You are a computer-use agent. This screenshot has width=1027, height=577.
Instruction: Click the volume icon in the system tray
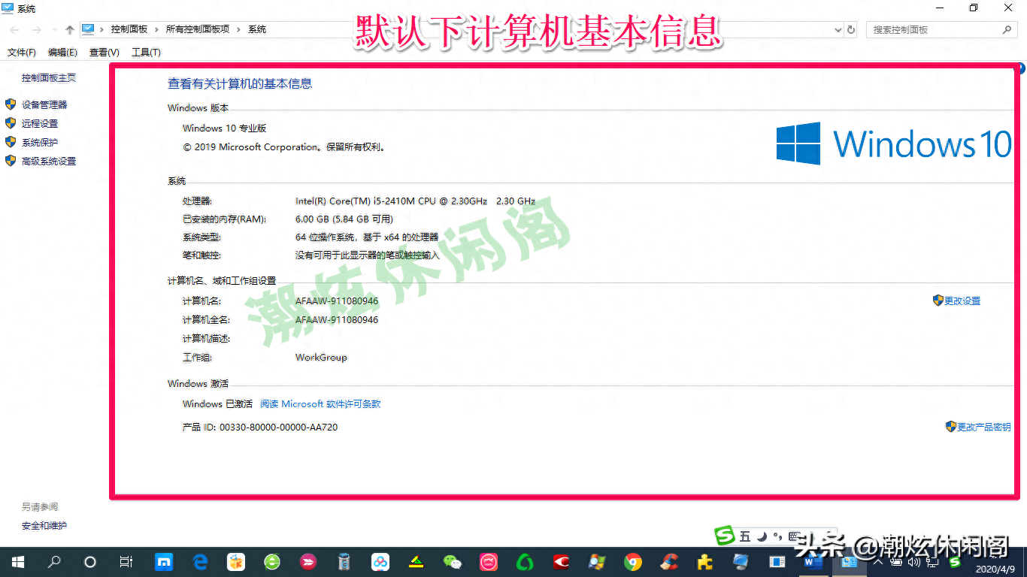click(x=914, y=562)
